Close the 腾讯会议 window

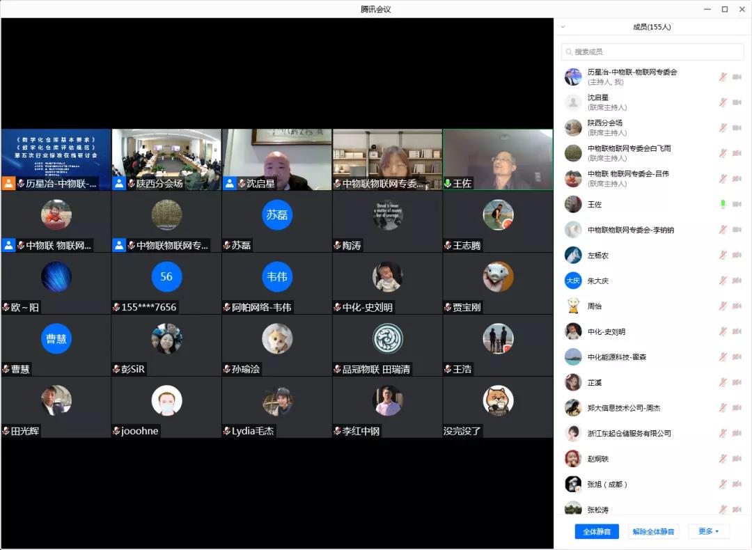click(742, 9)
